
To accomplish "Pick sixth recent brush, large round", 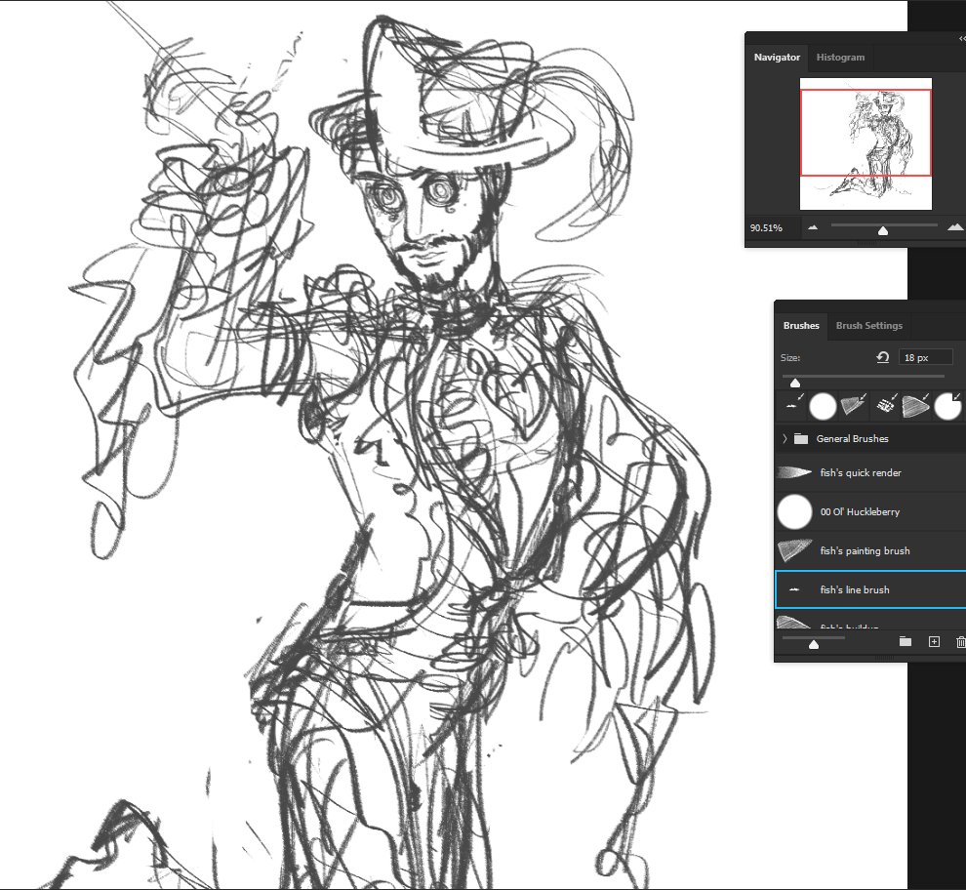I will tap(947, 407).
